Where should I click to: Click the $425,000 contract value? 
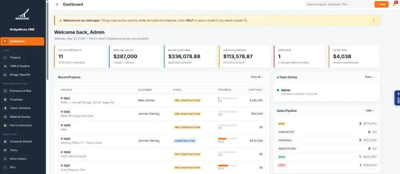(256, 140)
